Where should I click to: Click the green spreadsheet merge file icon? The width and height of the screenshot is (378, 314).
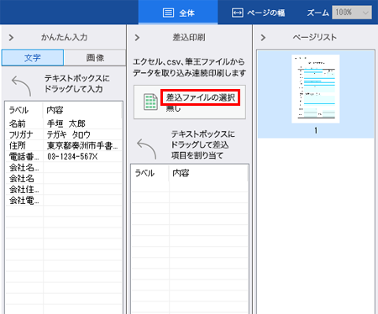(150, 102)
